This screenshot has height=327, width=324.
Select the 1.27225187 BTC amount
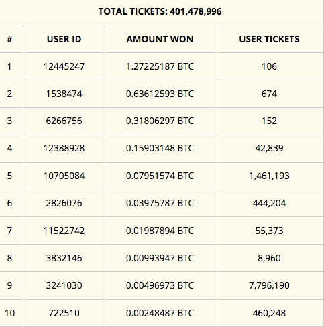[x=160, y=66]
